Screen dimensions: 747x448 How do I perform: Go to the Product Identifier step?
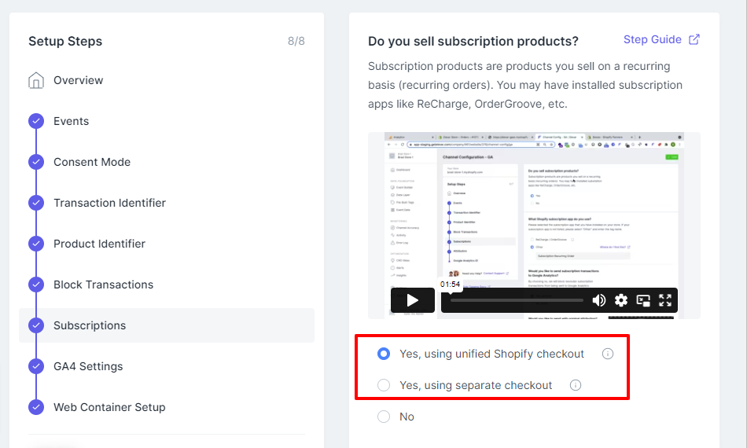point(99,244)
